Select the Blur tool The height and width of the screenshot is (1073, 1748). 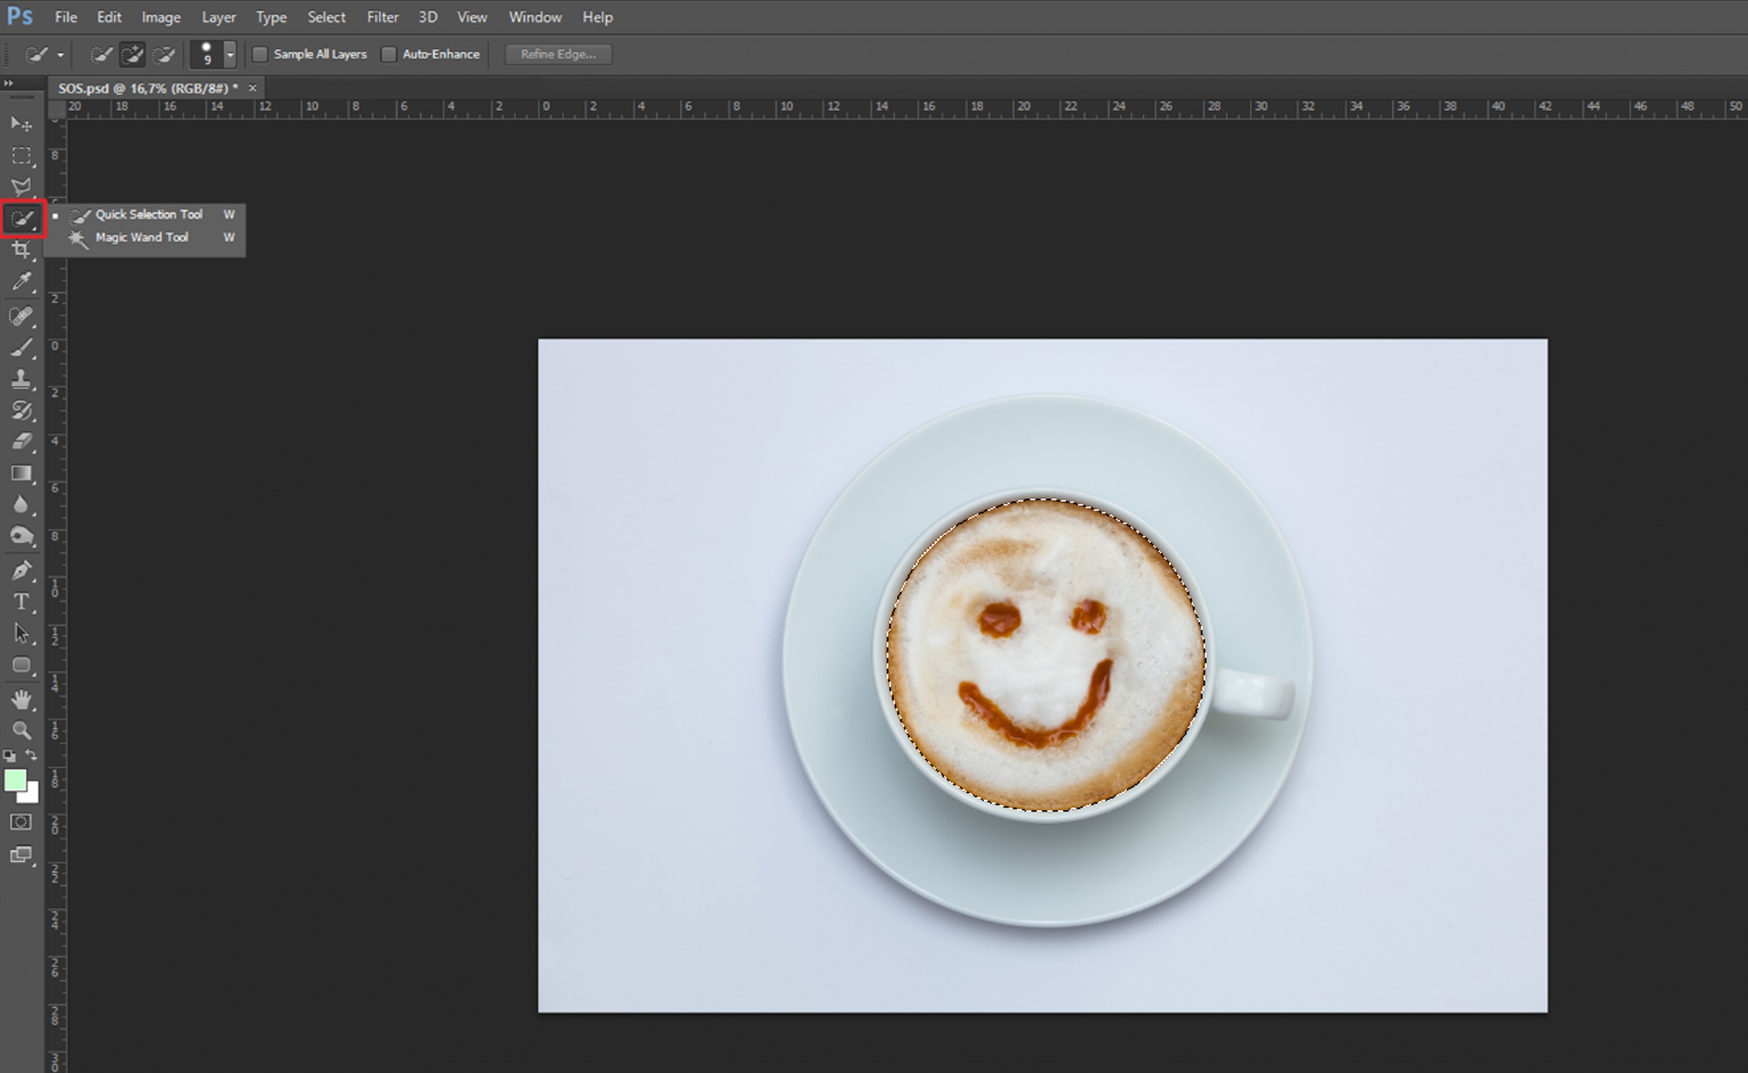22,504
